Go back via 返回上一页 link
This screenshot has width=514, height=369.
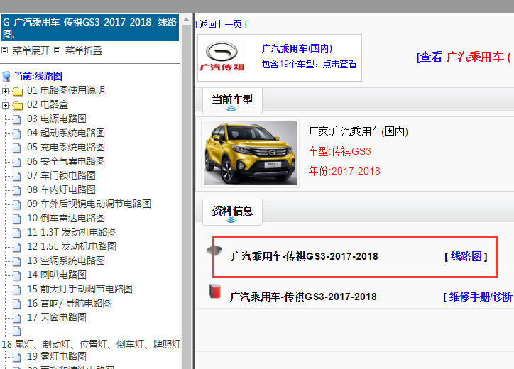click(x=221, y=24)
